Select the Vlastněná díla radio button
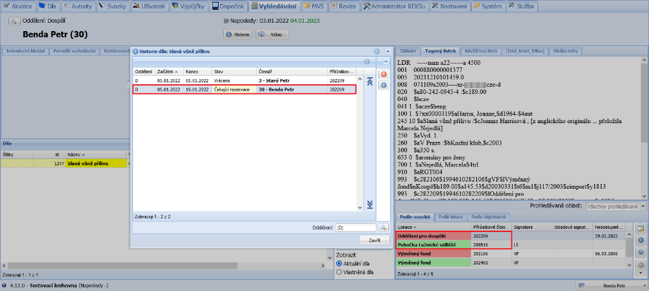Screen dimensions: 649x291 pos(339,273)
